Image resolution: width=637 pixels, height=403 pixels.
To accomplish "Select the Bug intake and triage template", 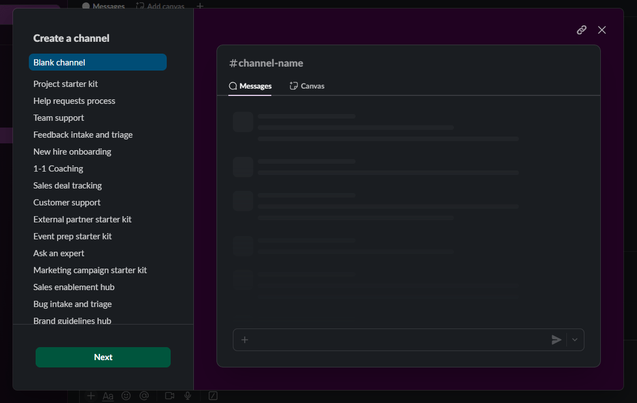I will coord(72,304).
